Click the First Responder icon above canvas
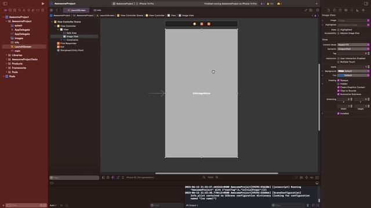The width and height of the screenshot is (371, 208). (202, 24)
